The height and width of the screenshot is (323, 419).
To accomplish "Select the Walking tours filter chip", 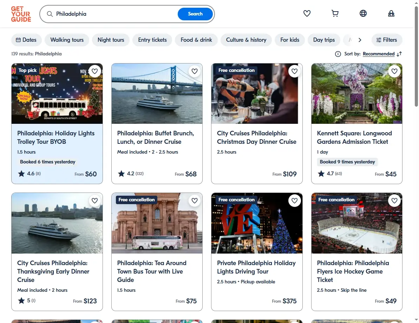I will tap(67, 40).
